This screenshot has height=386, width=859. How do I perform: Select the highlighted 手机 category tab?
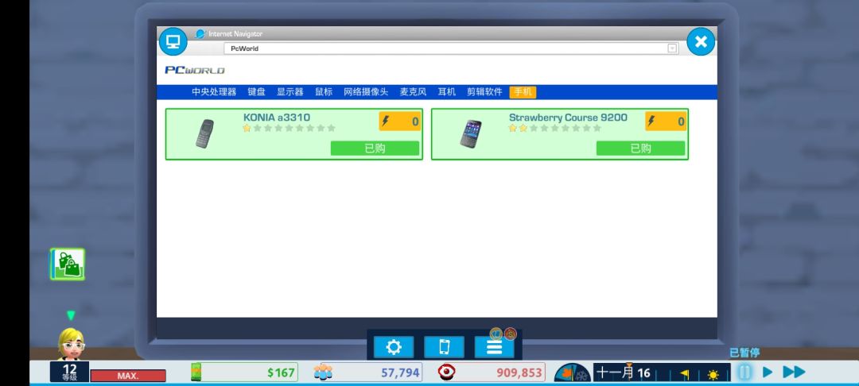(523, 92)
